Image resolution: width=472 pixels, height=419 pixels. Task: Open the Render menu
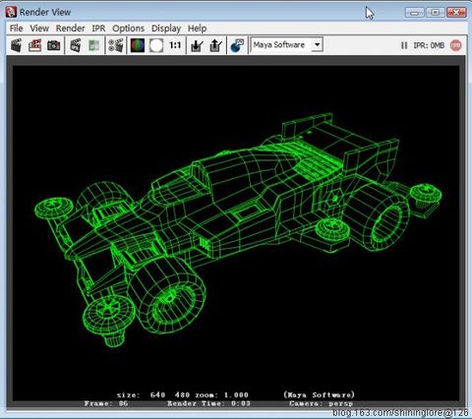(70, 29)
